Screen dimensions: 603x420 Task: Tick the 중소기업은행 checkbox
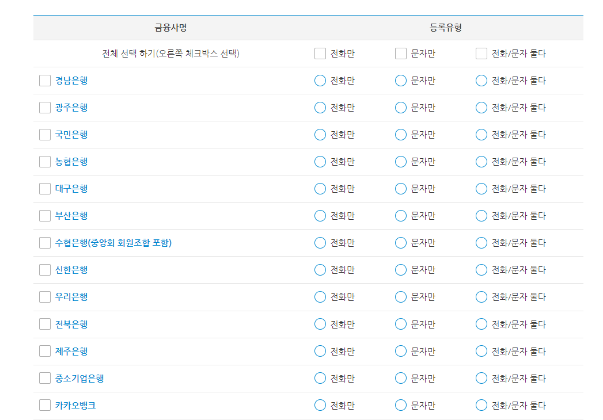tap(45, 378)
